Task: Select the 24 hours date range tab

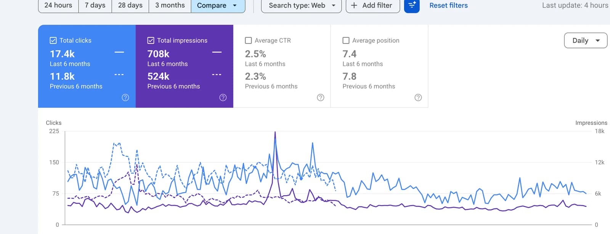Action: [58, 5]
